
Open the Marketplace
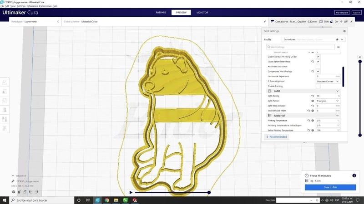pyautogui.click(x=342, y=13)
